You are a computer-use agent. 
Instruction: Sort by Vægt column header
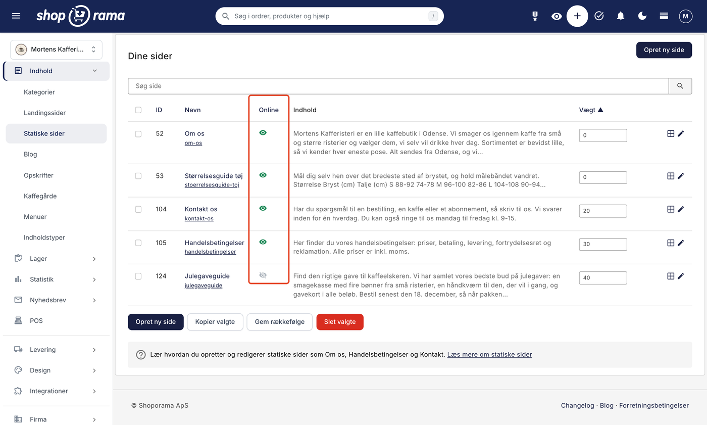pos(591,110)
